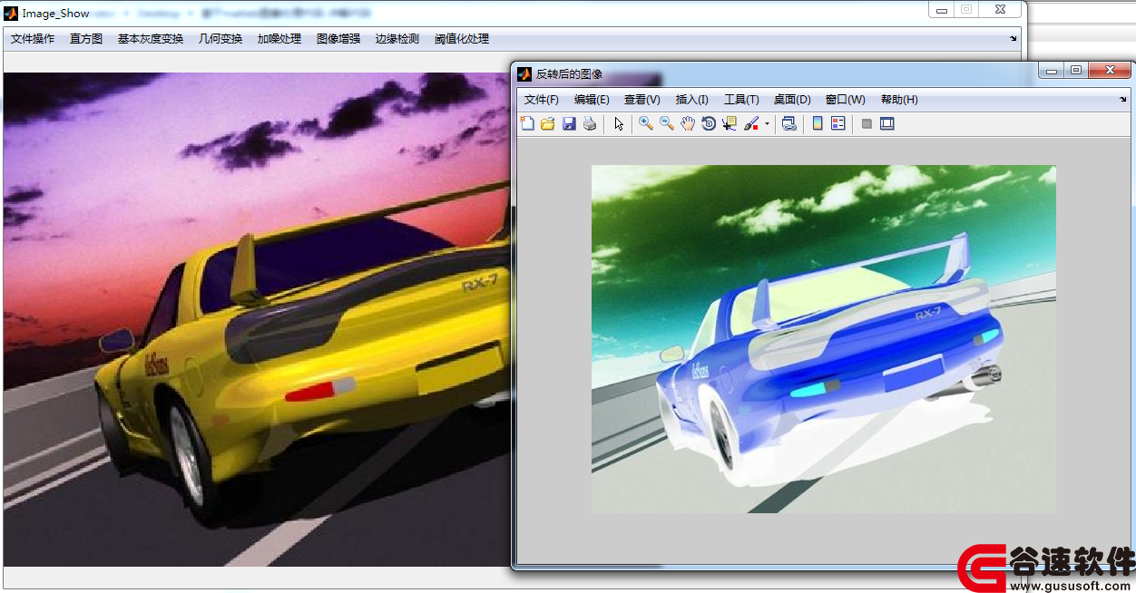Click the original yellow car image
Screen dimensions: 1136x593
pyautogui.click(x=257, y=319)
